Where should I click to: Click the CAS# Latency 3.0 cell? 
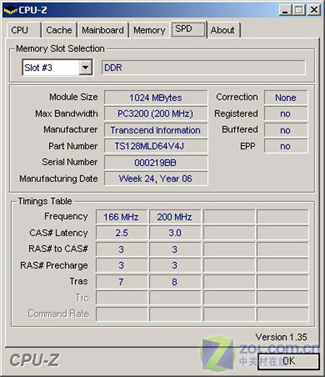[175, 233]
